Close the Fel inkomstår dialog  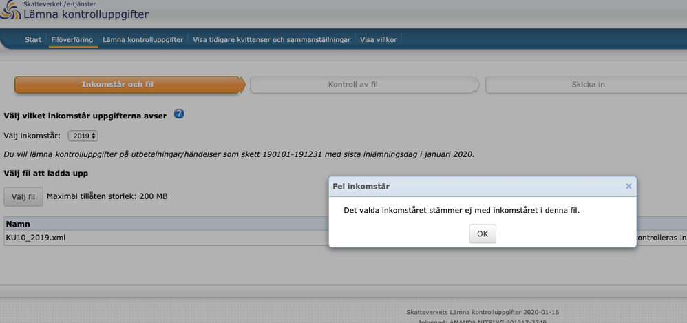click(628, 186)
